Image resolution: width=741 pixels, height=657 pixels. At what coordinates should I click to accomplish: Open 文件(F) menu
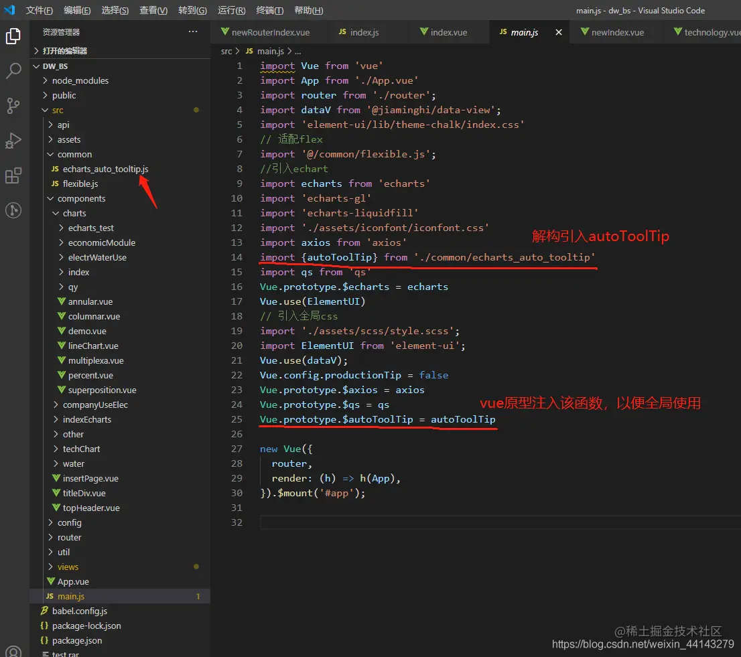(40, 11)
